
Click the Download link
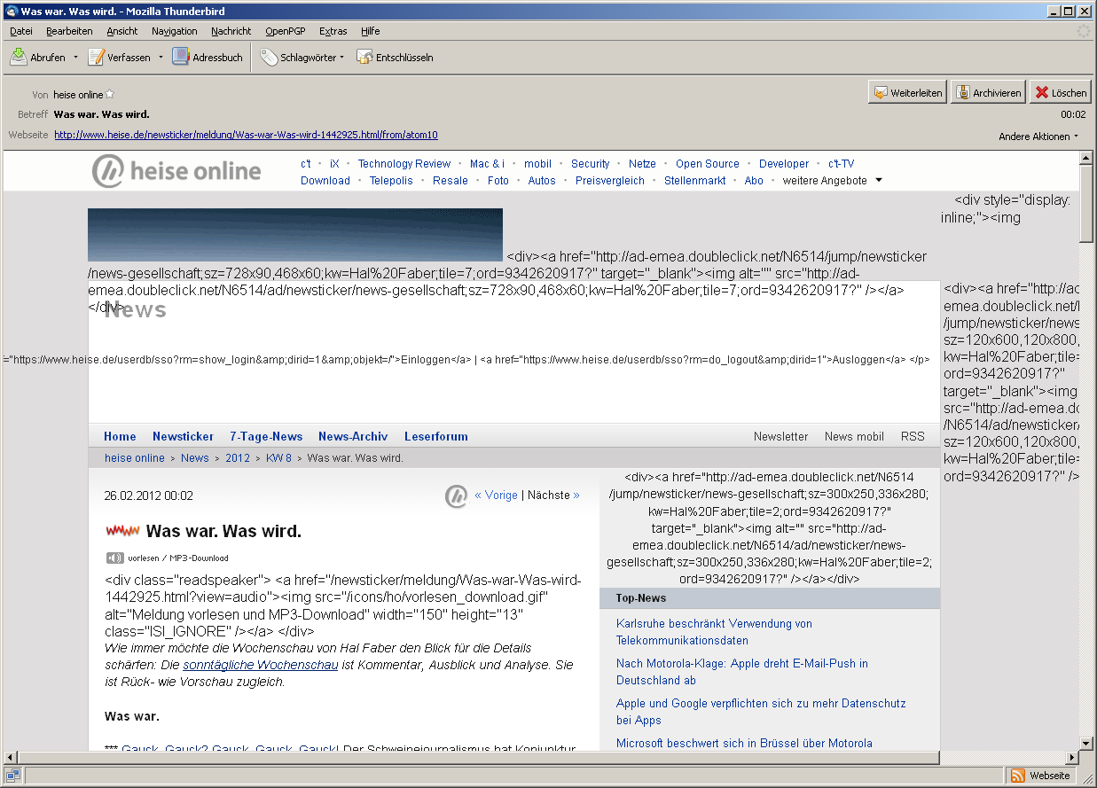[x=325, y=180]
